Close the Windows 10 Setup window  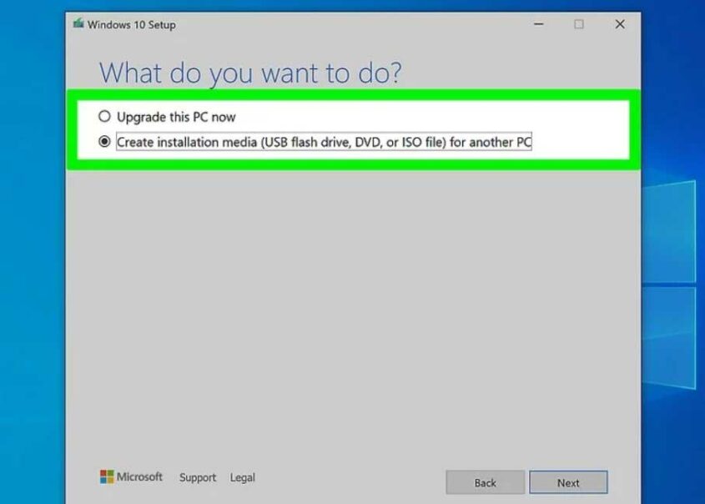tap(620, 24)
